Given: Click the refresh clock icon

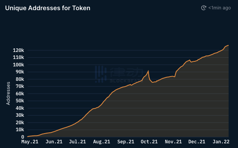Looking at the screenshot, I should tap(204, 8).
